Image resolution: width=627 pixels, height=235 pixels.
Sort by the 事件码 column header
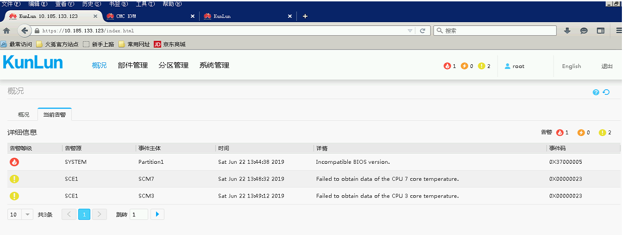click(x=584, y=148)
